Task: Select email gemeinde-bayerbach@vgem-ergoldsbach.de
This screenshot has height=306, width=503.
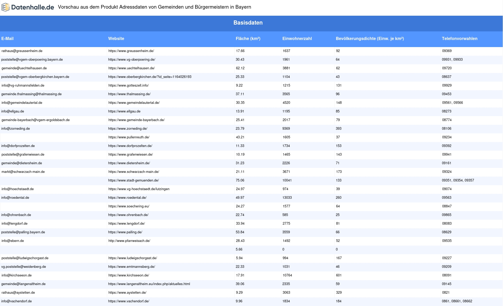Action: (x=35, y=120)
